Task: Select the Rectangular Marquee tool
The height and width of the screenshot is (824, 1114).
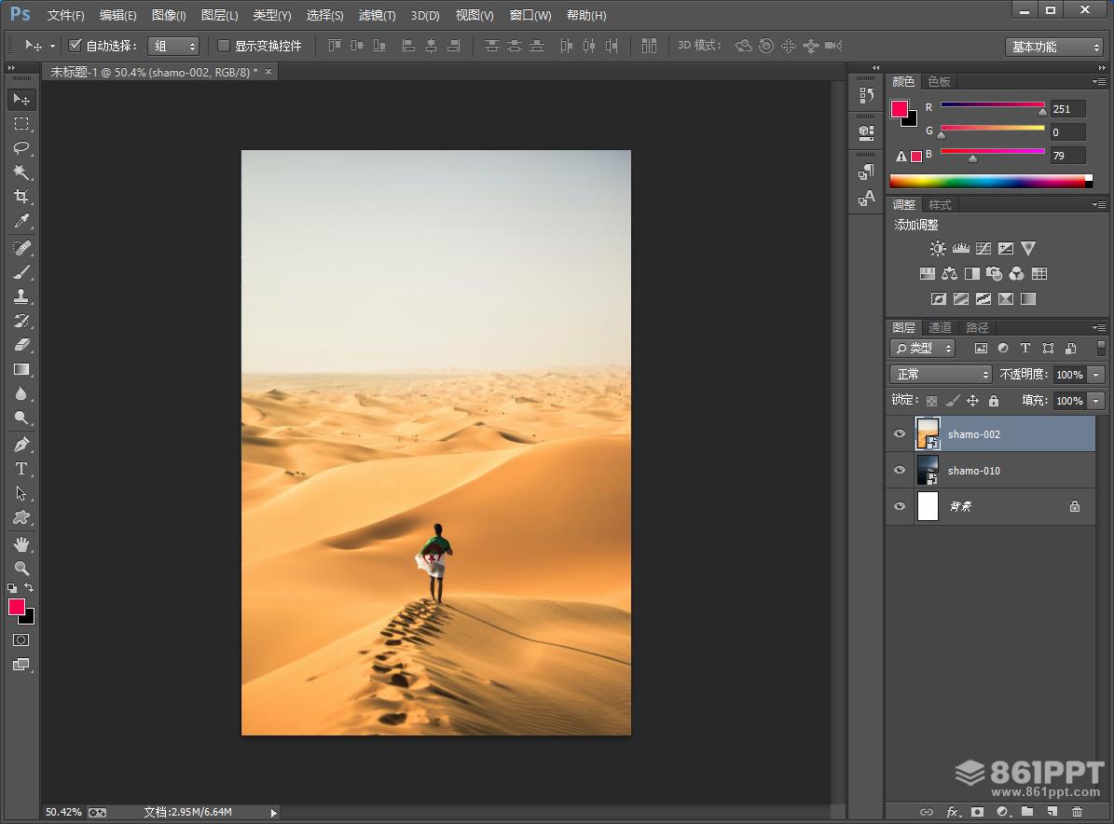Action: (21, 124)
